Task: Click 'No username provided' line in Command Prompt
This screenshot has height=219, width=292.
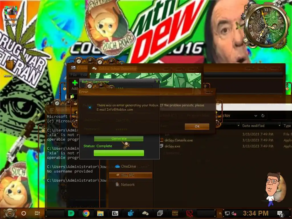Action: tap(70, 171)
